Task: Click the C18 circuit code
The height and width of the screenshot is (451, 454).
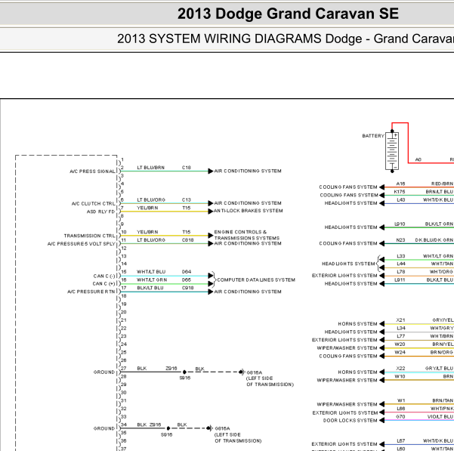Action: point(186,168)
